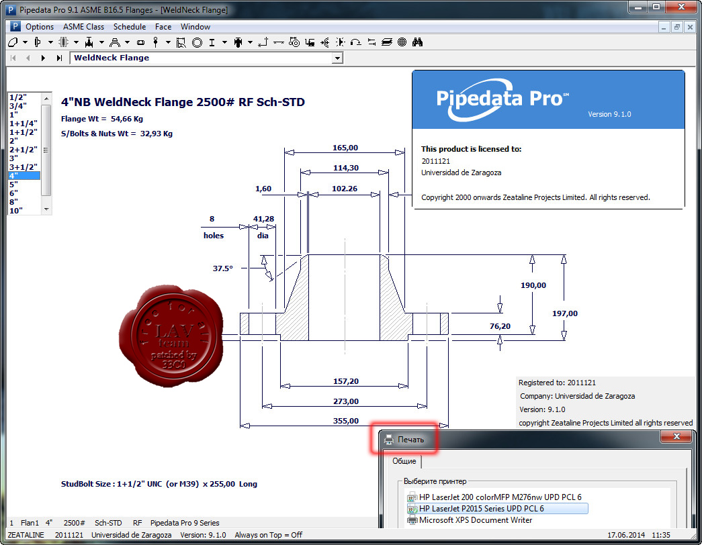
Task: Click the globe toolbar icon
Action: (402, 42)
